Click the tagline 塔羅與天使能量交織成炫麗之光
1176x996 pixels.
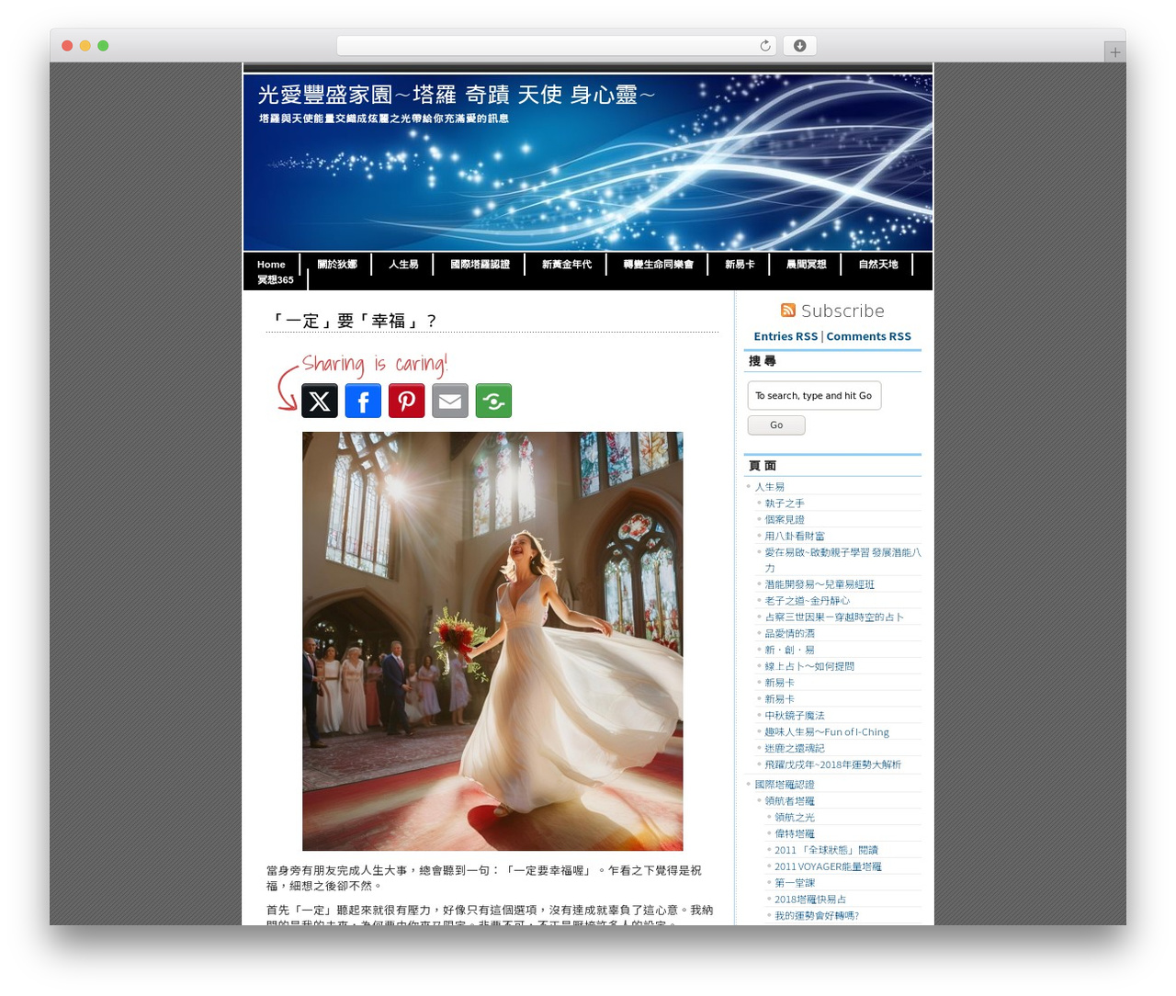[x=384, y=119]
